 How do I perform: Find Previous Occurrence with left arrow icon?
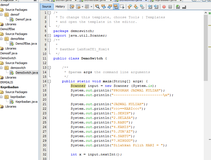[103, 6]
